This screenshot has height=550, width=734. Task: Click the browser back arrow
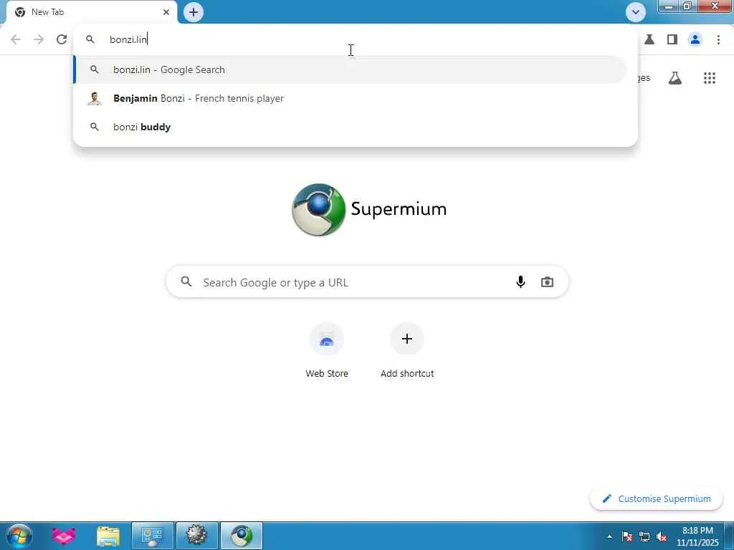(x=16, y=39)
